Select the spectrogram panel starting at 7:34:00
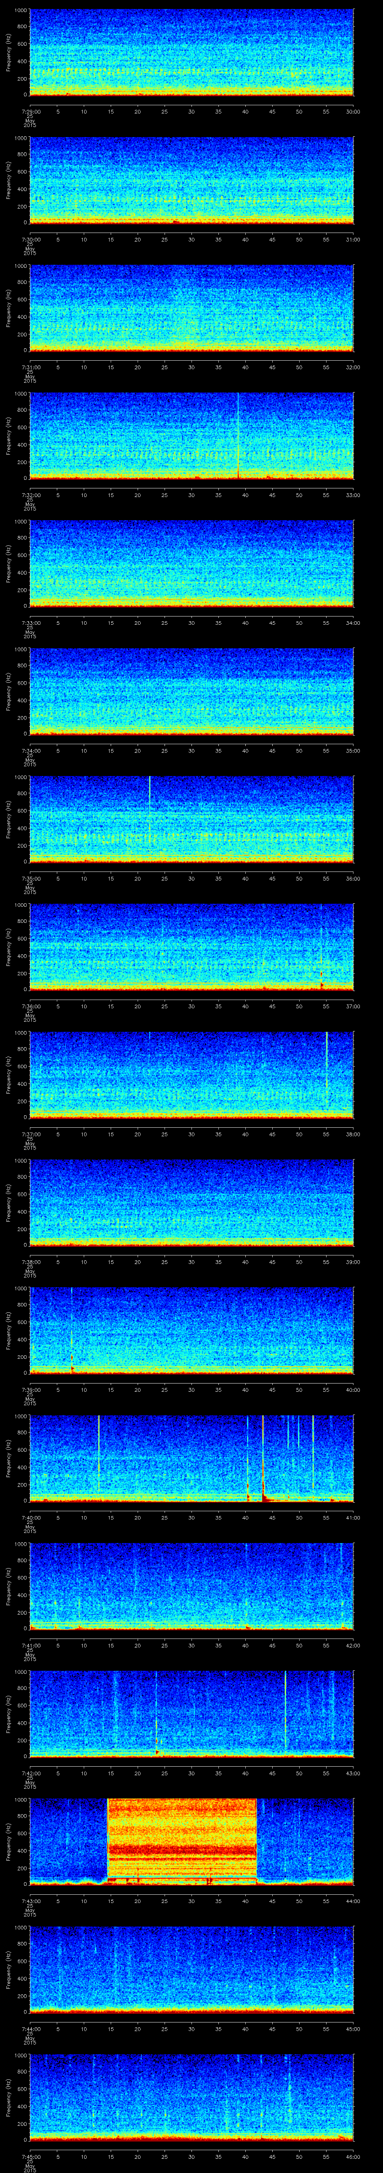The width and height of the screenshot is (383, 2173). (191, 691)
